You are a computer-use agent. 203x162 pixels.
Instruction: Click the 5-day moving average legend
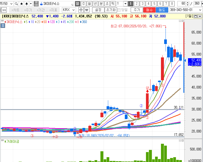[x=26, y=22]
